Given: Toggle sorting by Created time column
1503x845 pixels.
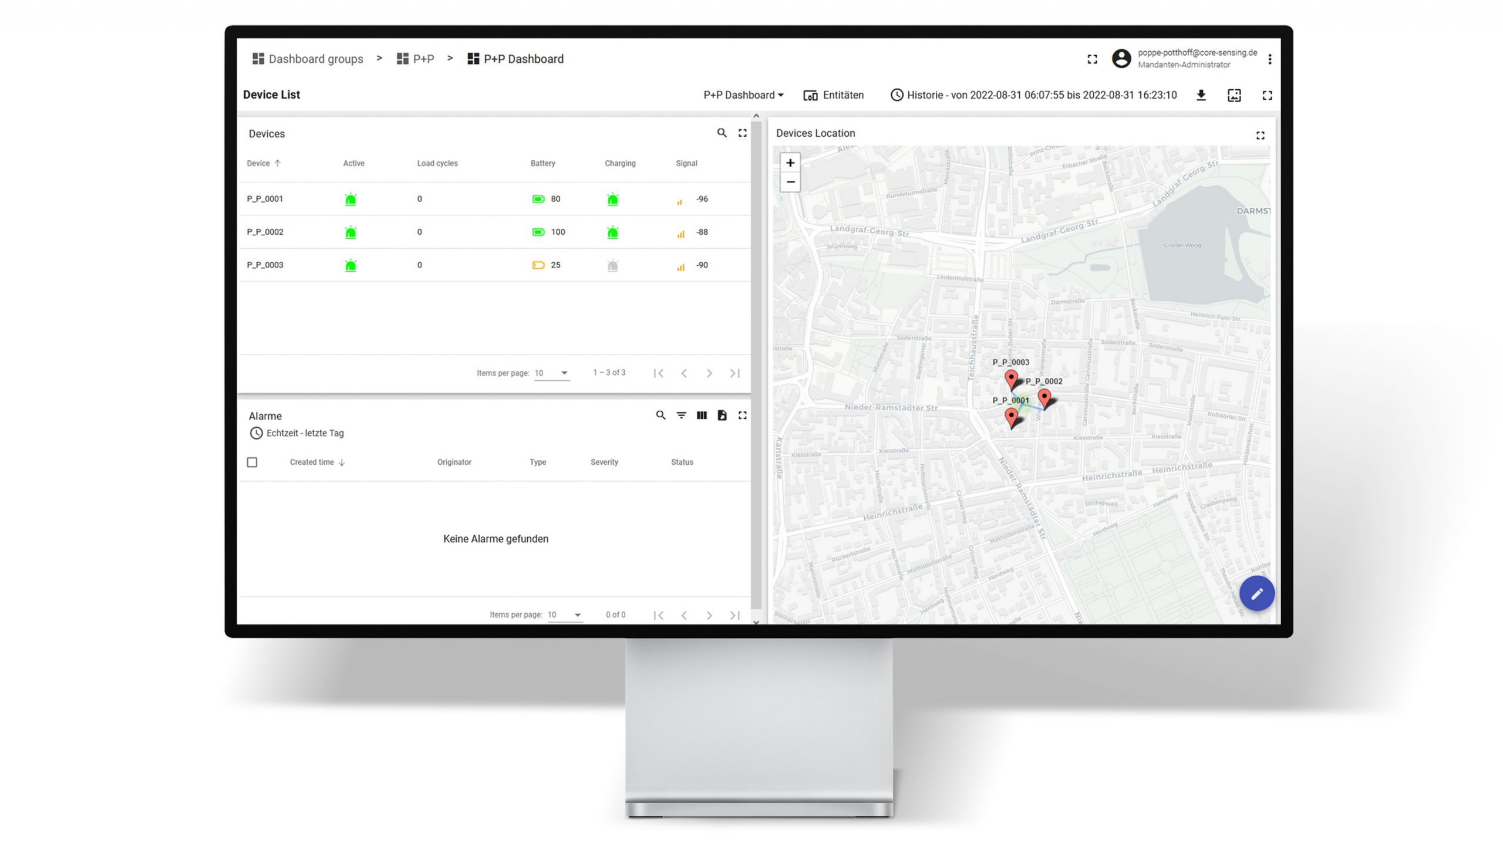Looking at the screenshot, I should tap(312, 462).
